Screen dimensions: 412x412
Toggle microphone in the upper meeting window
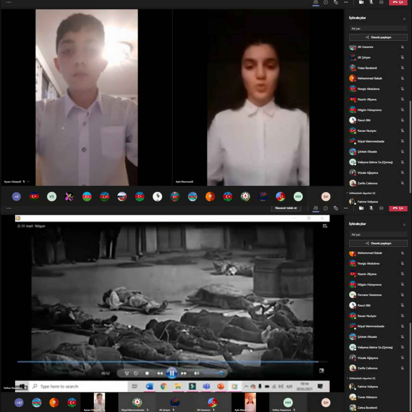[371, 2]
